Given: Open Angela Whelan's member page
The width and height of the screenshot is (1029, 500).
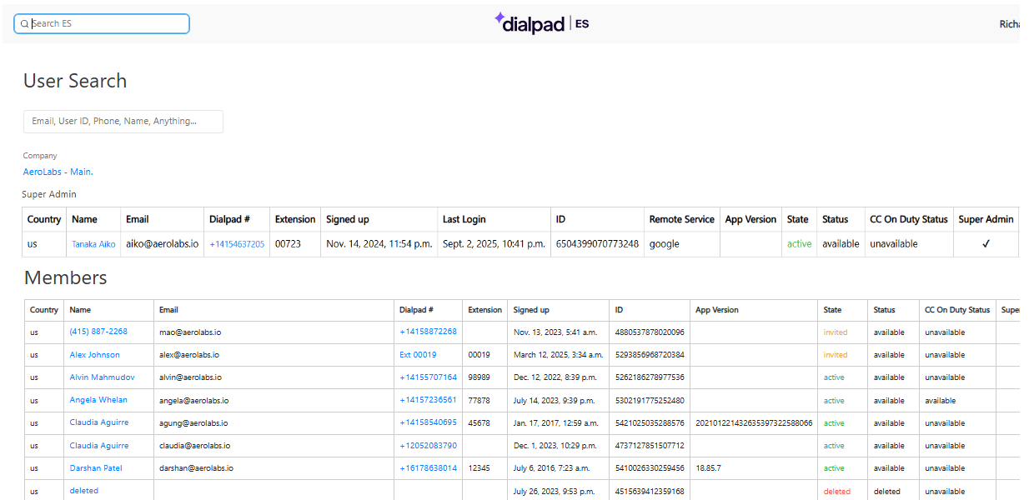Looking at the screenshot, I should tap(98, 400).
